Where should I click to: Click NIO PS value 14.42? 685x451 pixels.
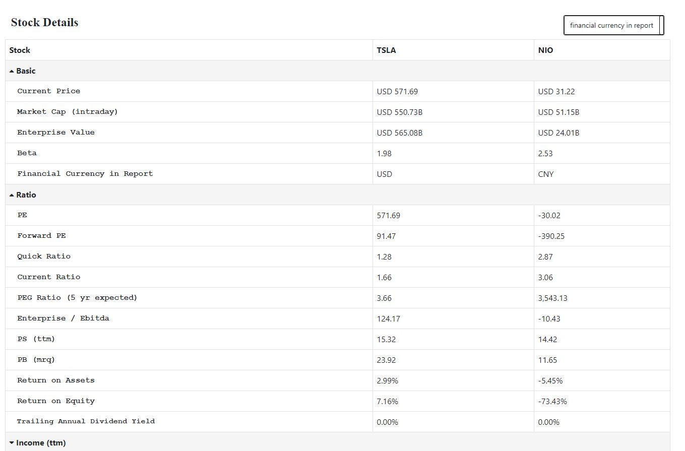[547, 340]
